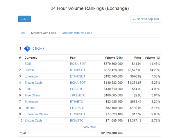
Task: Select the 2.73% volume percentage
Action: tap(156, 121)
